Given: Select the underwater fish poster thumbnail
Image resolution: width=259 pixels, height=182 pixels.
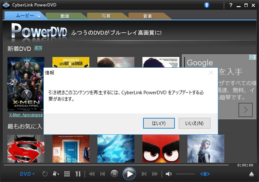Looking at the screenshot, I should tap(116, 149).
